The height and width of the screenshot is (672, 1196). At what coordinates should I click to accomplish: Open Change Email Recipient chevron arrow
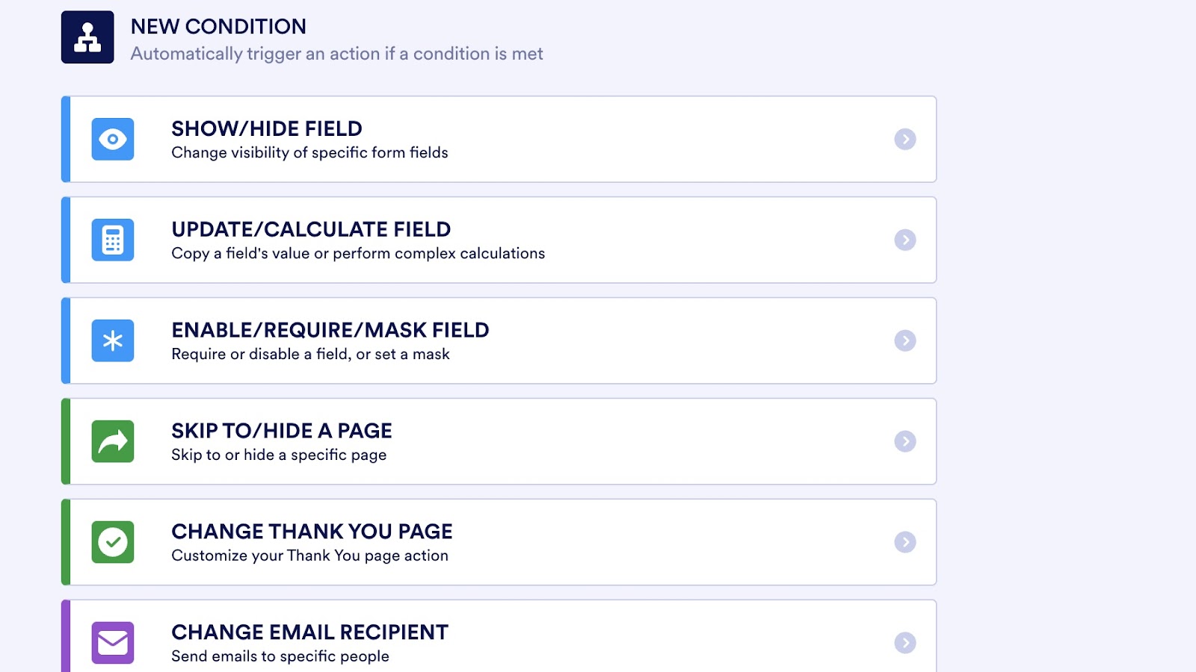905,643
